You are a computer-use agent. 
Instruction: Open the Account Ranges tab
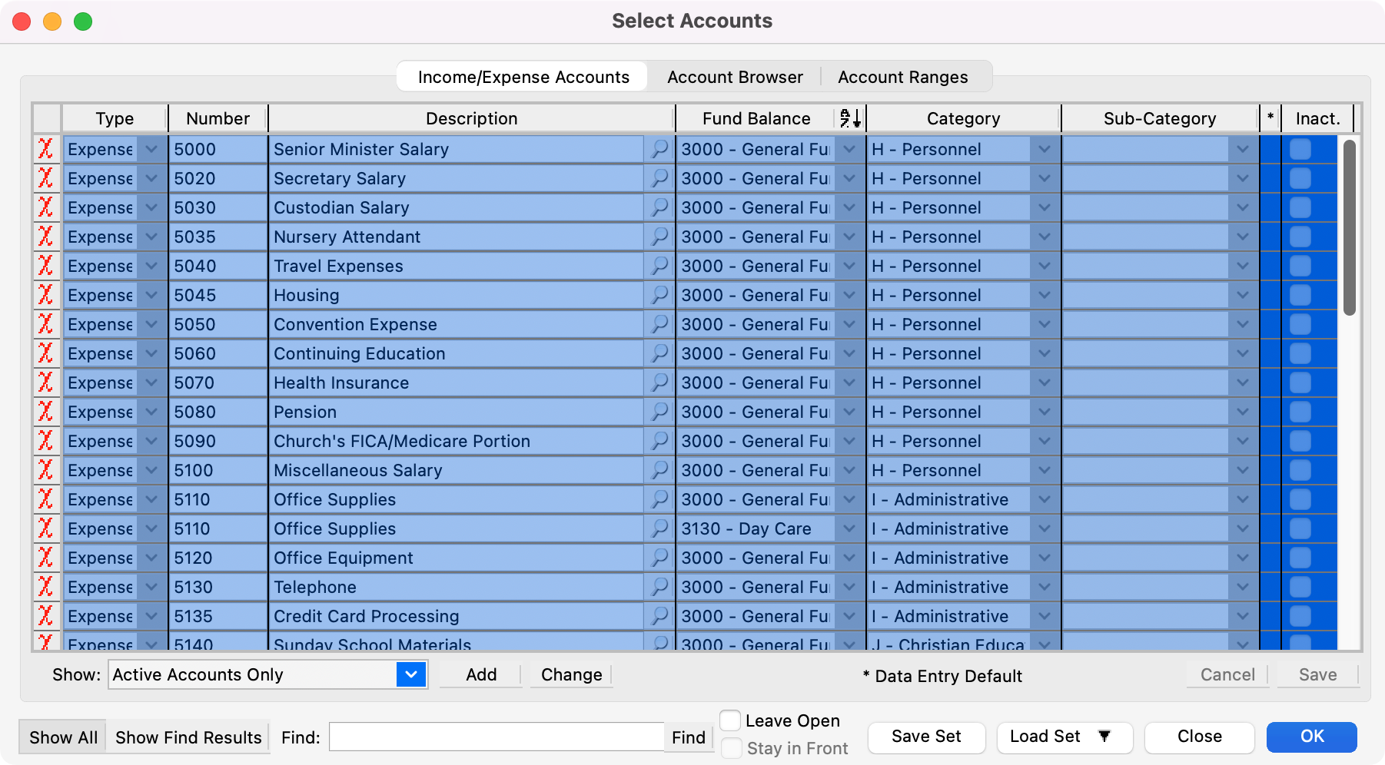[902, 77]
